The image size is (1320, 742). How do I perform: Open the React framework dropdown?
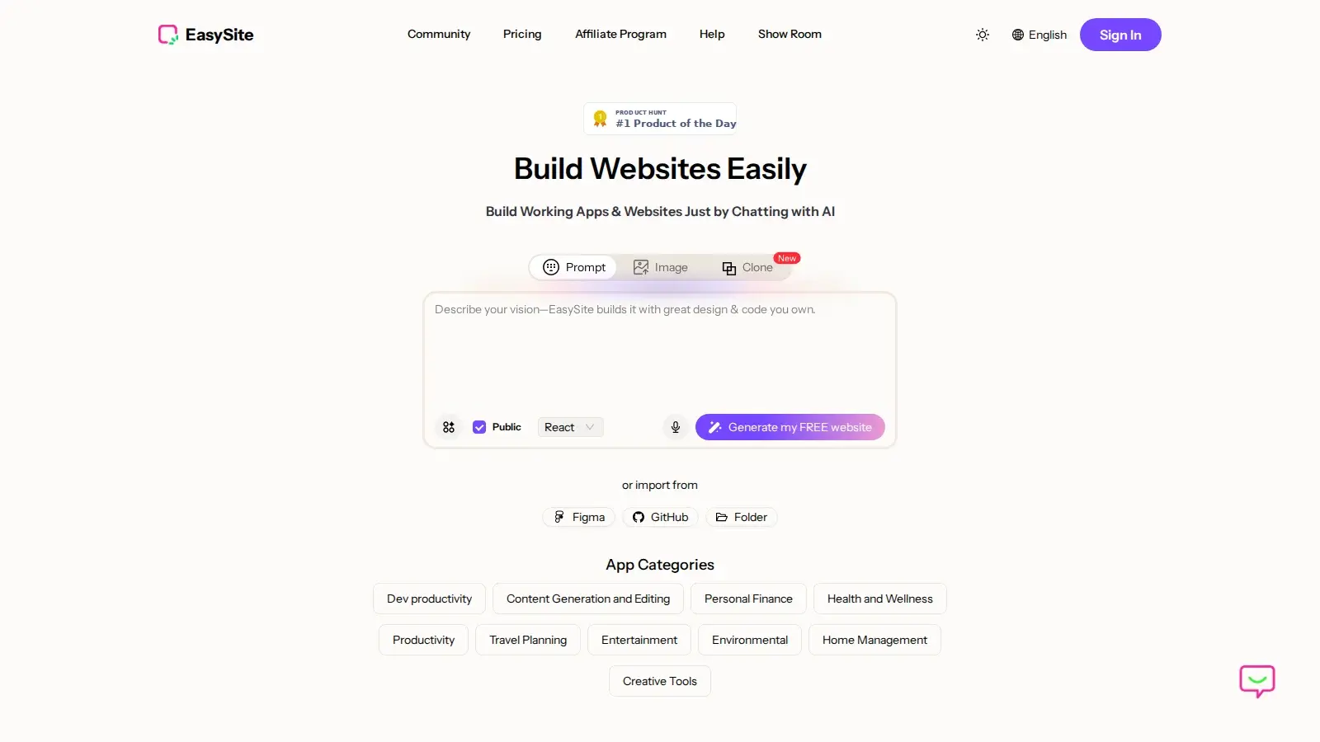[x=569, y=427]
